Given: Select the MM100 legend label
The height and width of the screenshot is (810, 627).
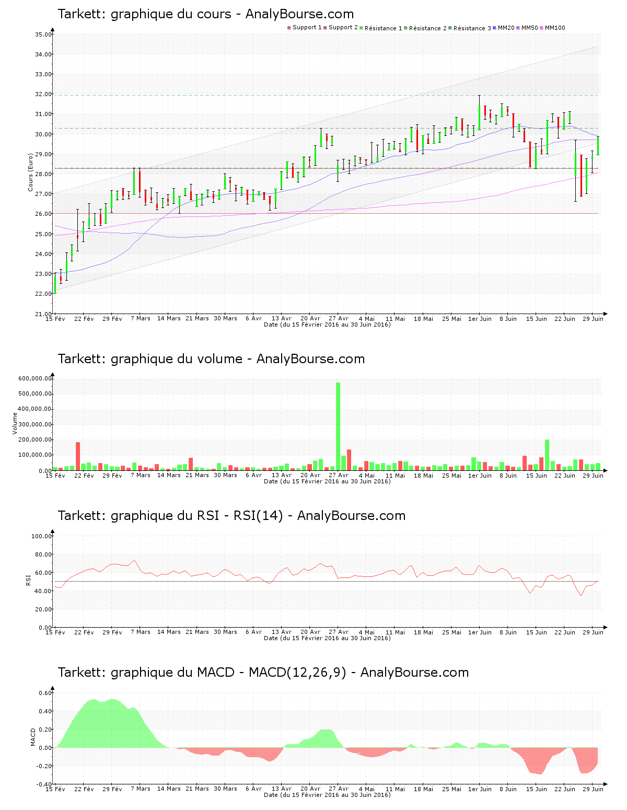Looking at the screenshot, I should click(x=555, y=28).
